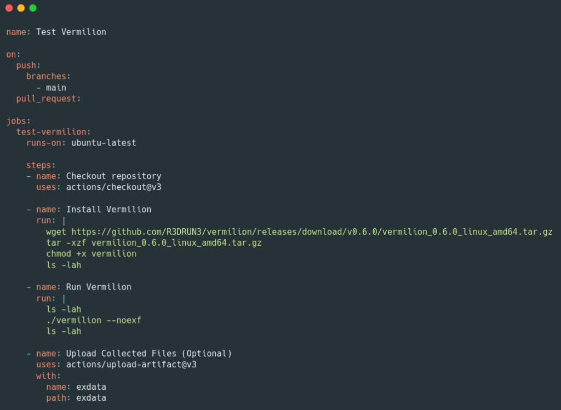Click the 'actions/upload-artifact@v3' action reference
561x410 pixels.
131,365
